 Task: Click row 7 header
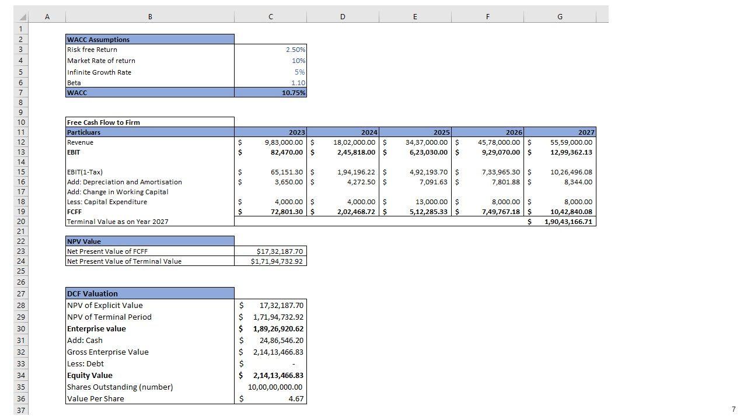click(20, 93)
